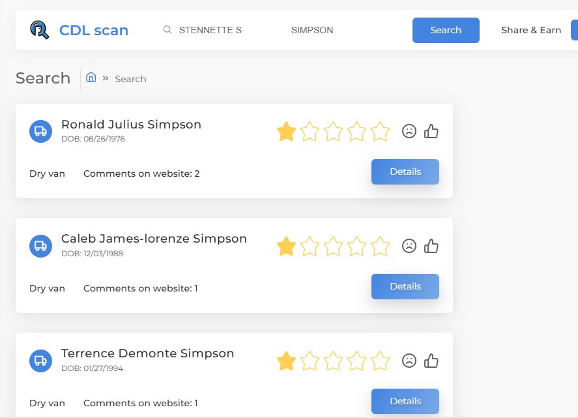Viewport: 578px width, 418px height.
Task: Click the thumbs-up icon for Ronald Julius Simpson
Action: (x=431, y=131)
